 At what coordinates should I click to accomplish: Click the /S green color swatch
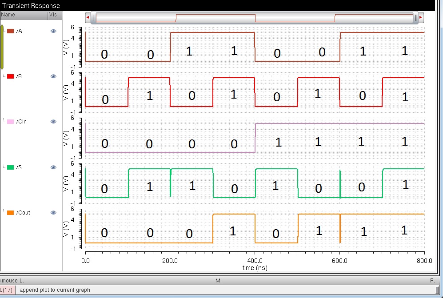(x=11, y=167)
